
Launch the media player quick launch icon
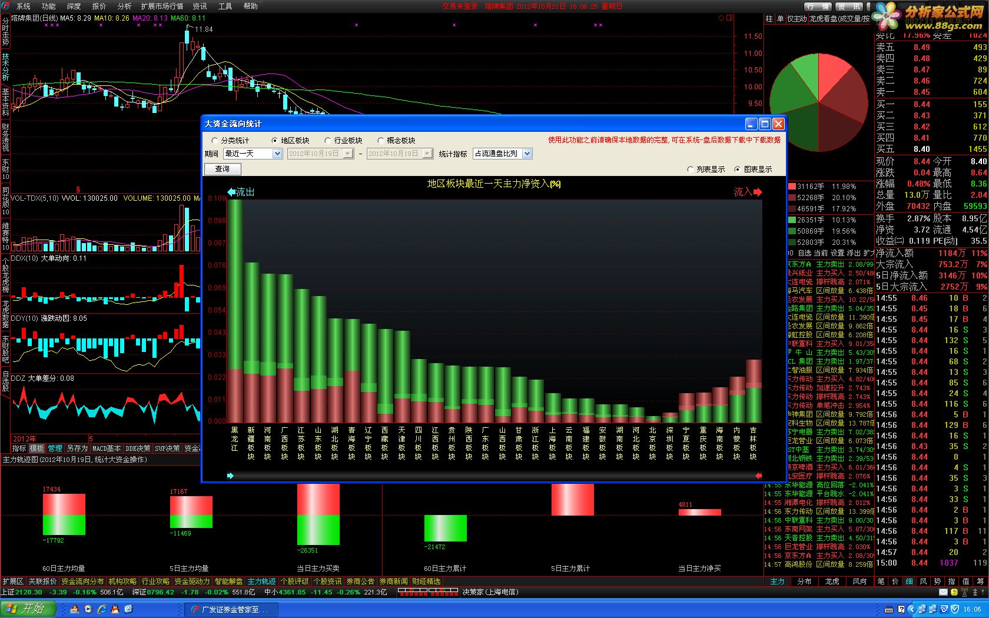[x=88, y=609]
